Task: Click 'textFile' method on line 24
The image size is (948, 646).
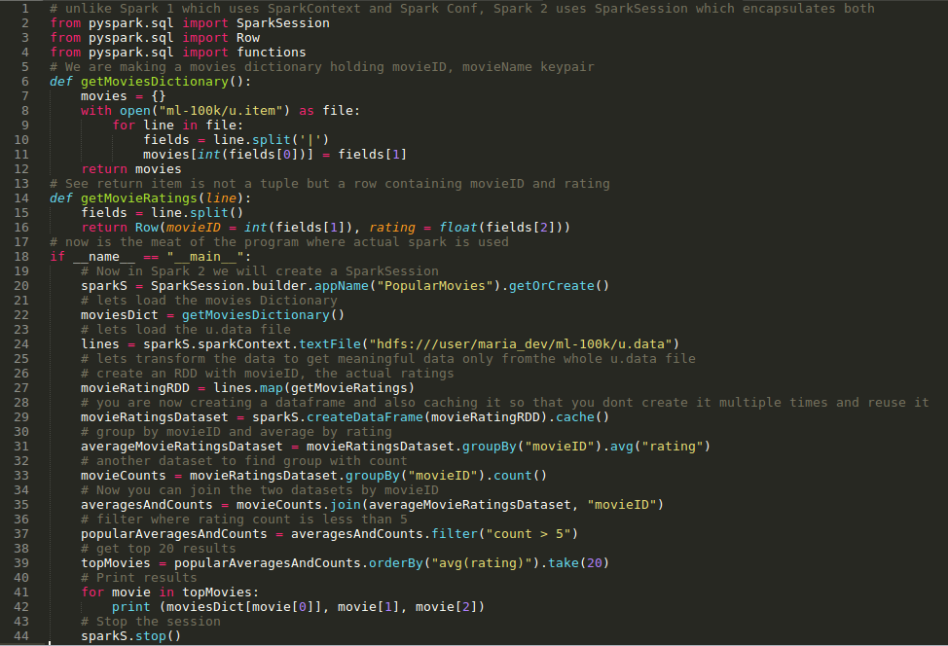Action: click(330, 343)
